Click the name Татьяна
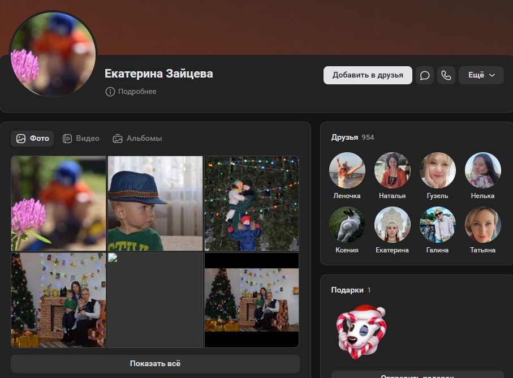The image size is (513, 378). [482, 250]
